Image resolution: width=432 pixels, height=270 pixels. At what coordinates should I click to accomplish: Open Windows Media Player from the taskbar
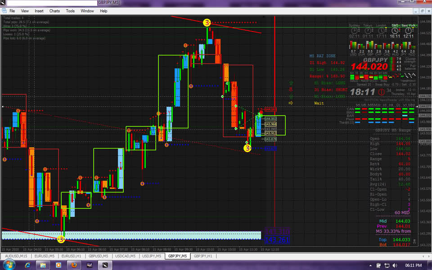[x=58, y=265]
